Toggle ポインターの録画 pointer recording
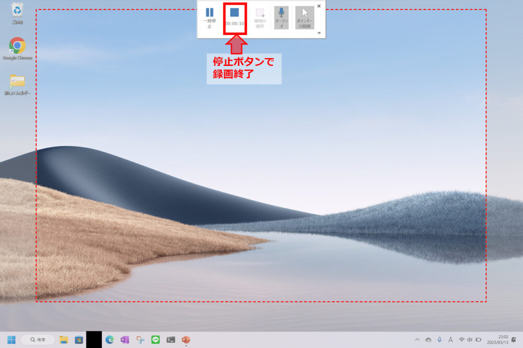 [304, 18]
